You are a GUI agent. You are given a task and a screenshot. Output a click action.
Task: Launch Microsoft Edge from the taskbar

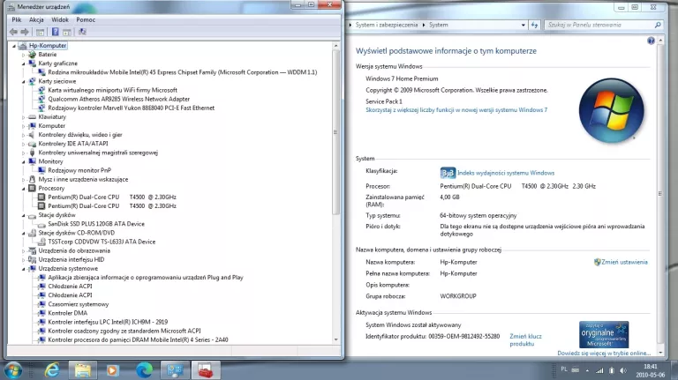coord(143,369)
